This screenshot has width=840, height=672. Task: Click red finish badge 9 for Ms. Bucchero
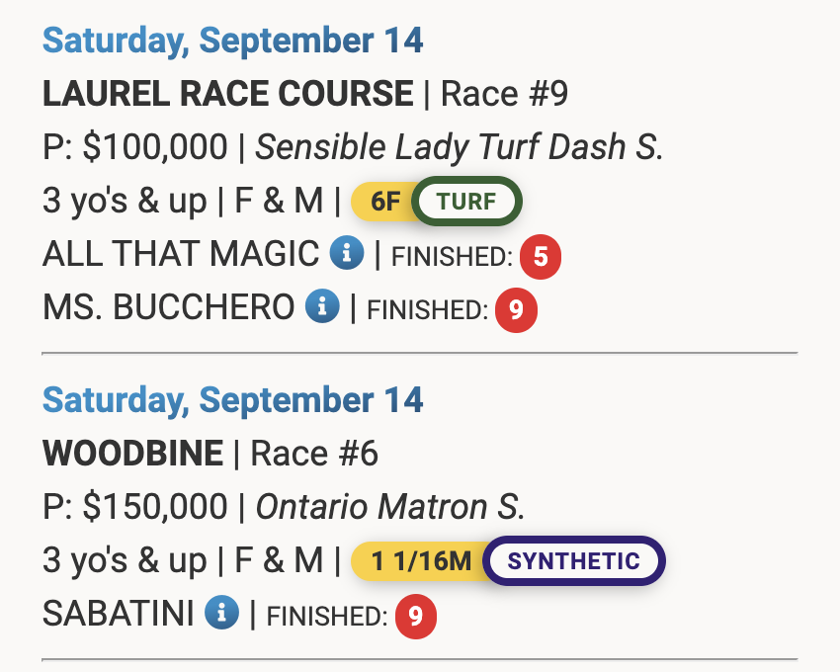516,309
